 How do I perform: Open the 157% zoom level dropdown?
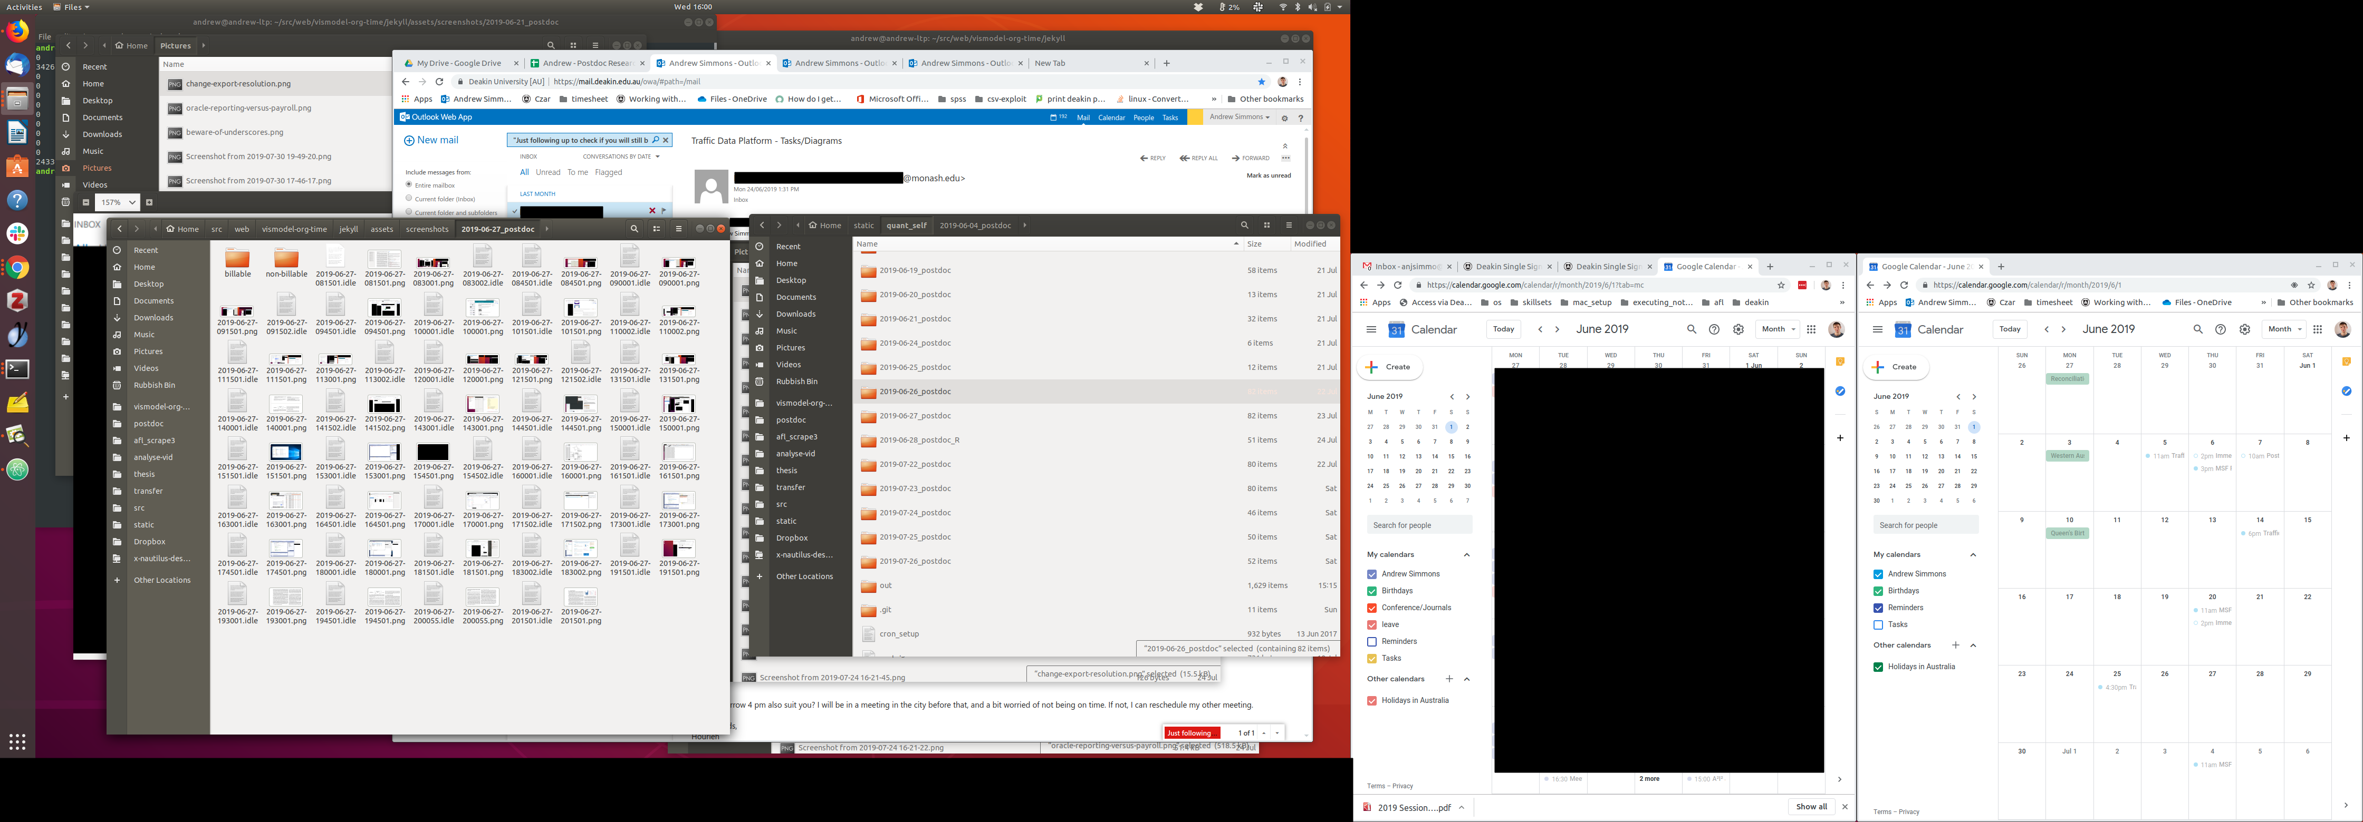click(119, 202)
